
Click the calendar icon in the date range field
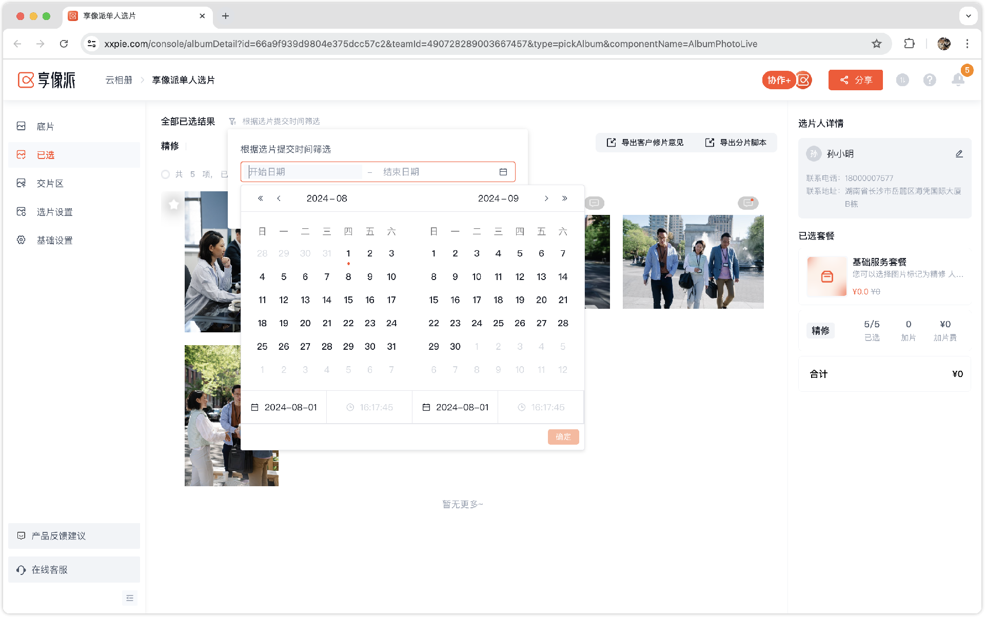[503, 172]
